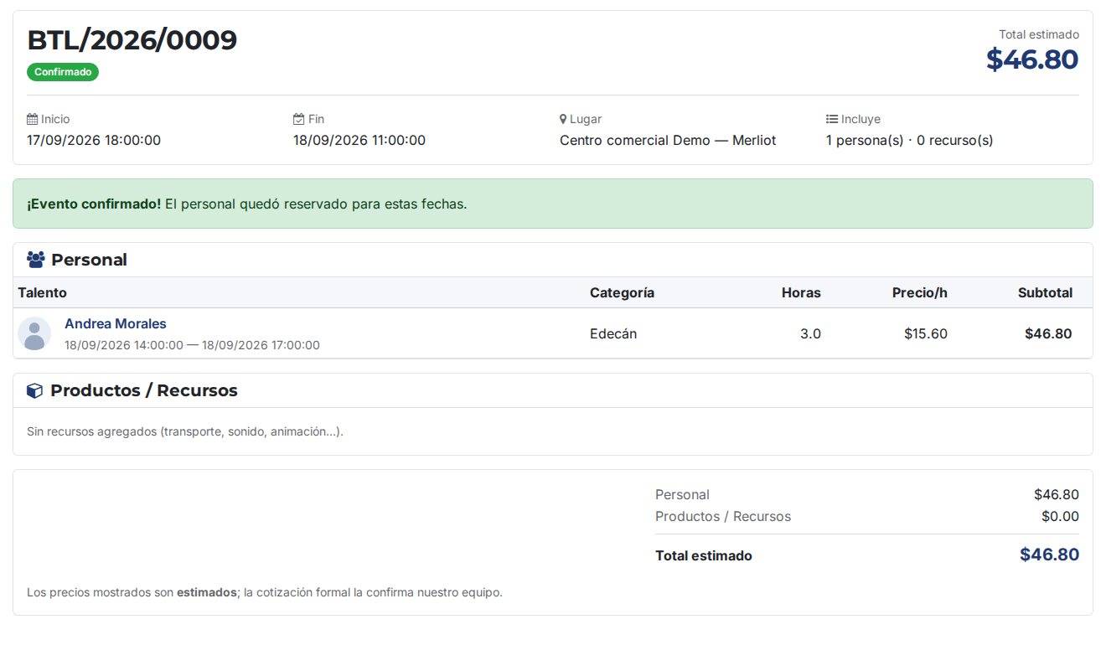This screenshot has height=645, width=1106.
Task: Click the blue $46.80 amount in bottom summary
Action: click(x=1049, y=555)
